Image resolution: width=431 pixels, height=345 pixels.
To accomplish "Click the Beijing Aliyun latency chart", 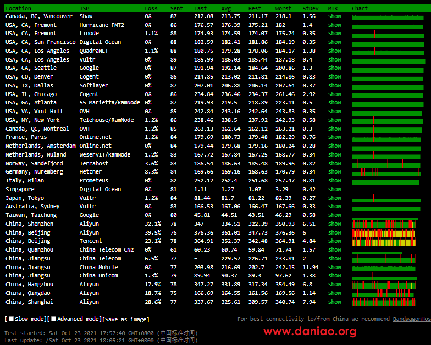I will coord(383,233).
